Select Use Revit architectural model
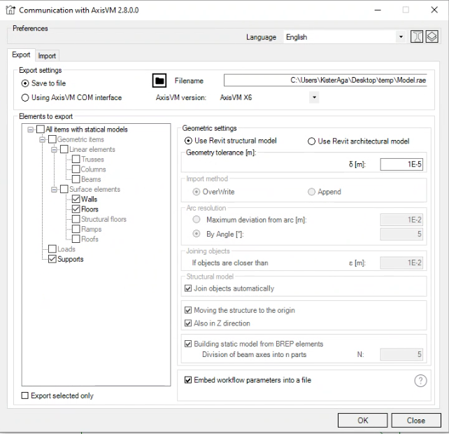The height and width of the screenshot is (434, 449). [311, 141]
